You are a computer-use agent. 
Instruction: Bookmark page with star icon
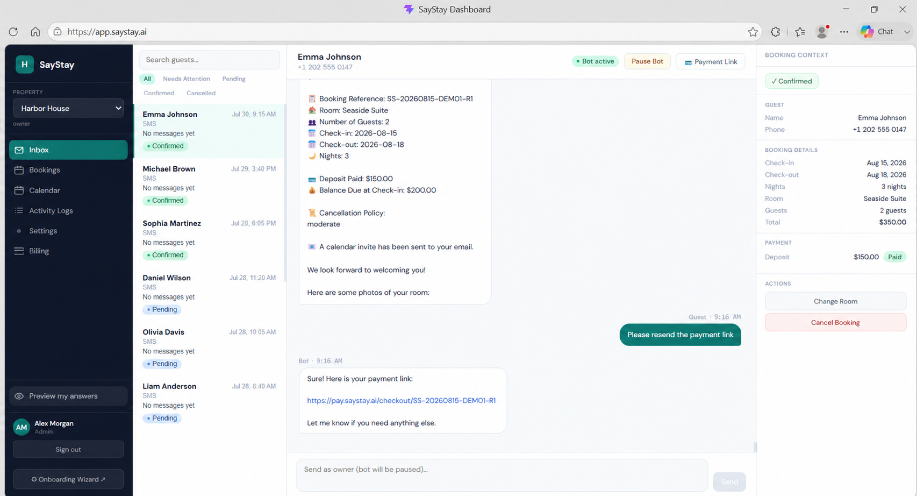point(753,32)
